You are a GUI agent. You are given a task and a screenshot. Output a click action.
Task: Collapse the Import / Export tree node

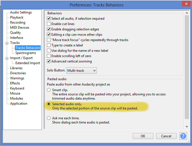[x=7, y=58]
